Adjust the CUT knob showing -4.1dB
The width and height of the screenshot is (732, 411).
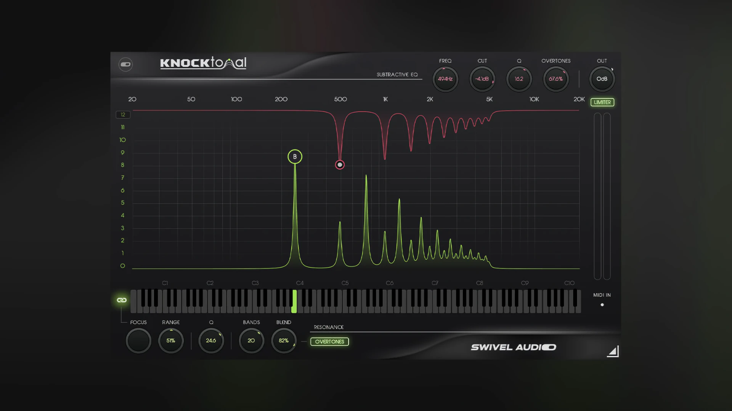coord(482,79)
